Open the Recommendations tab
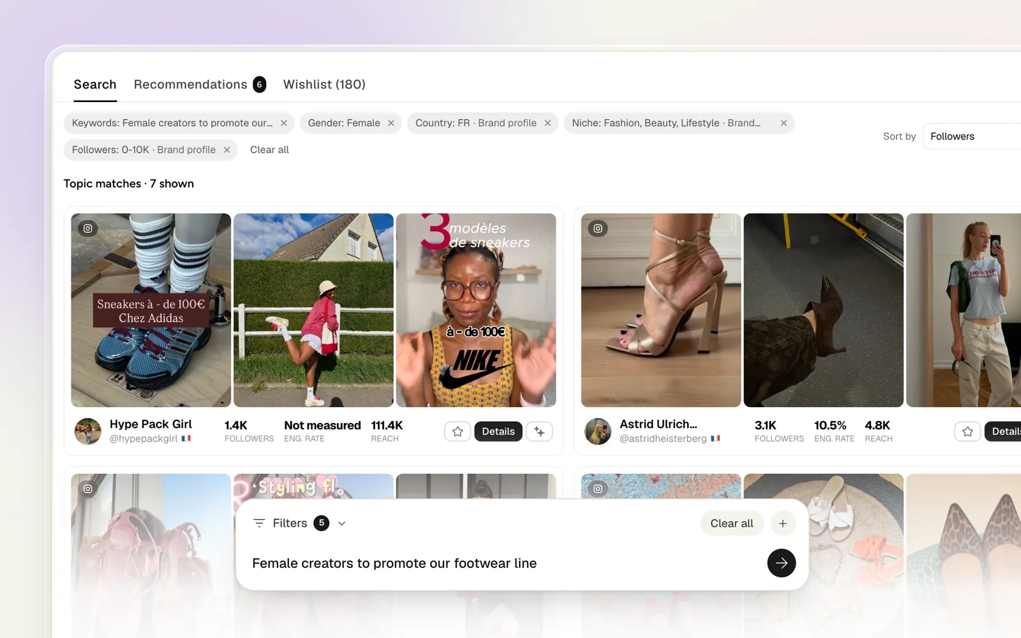 [x=200, y=84]
